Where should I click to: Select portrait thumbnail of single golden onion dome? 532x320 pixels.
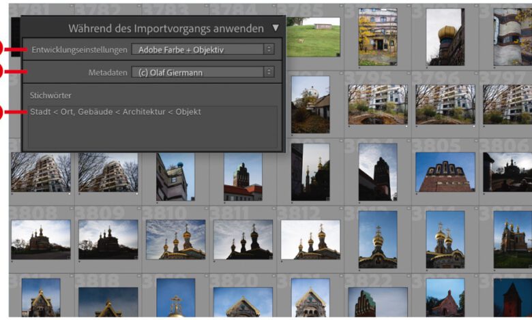tap(378, 239)
